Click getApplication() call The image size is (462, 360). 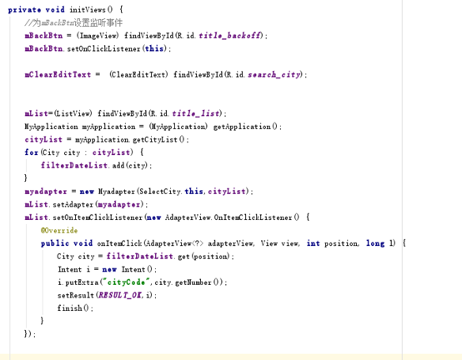[x=245, y=127]
